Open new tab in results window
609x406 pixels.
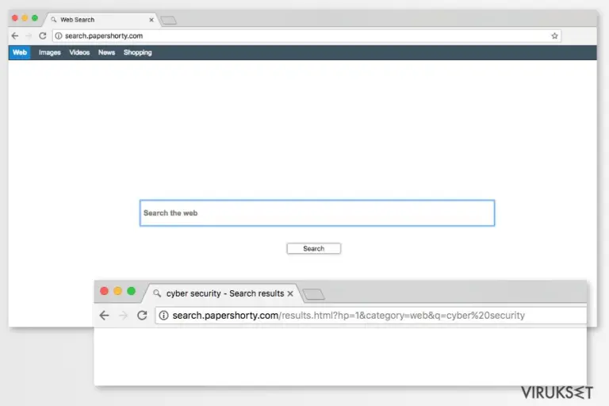313,294
